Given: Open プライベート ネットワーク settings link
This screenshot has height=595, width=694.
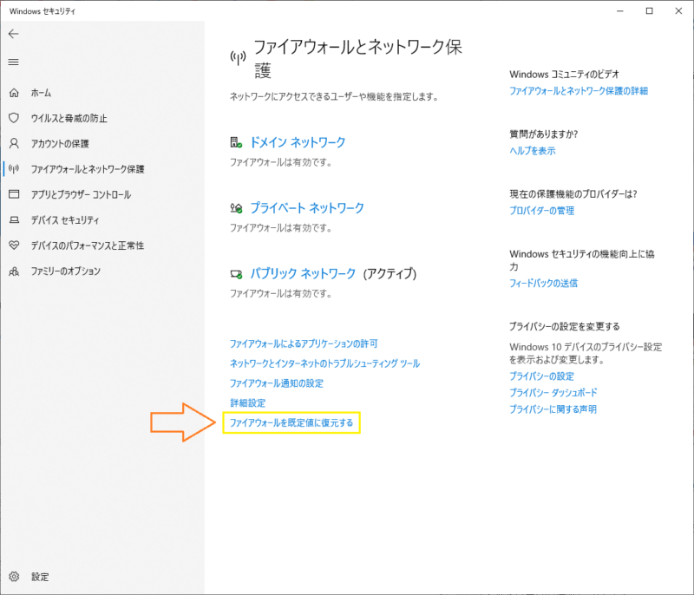Looking at the screenshot, I should pyautogui.click(x=307, y=208).
